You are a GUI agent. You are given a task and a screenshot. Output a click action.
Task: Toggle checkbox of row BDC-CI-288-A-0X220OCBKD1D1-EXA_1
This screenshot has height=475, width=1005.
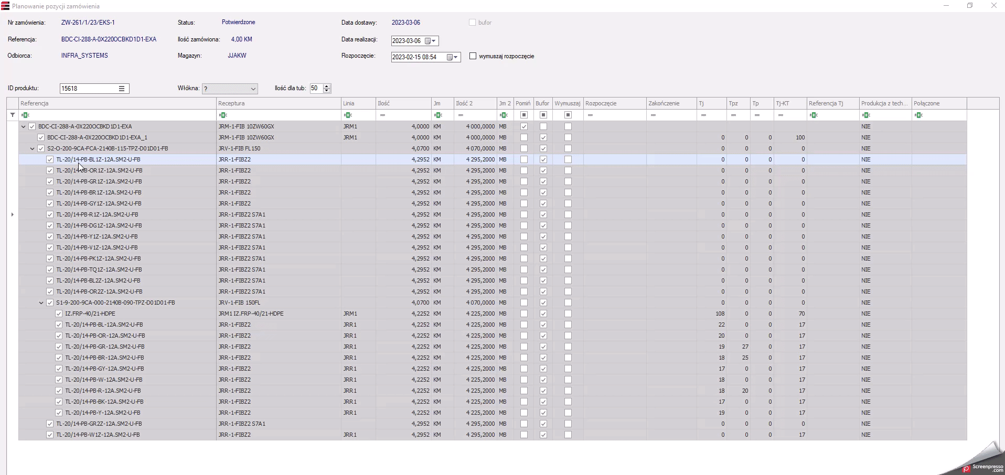(x=41, y=137)
